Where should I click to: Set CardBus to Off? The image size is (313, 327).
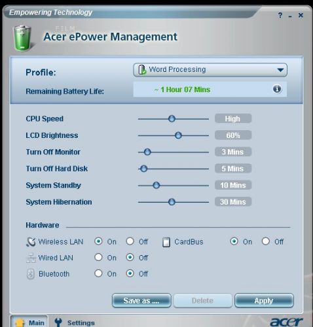click(x=266, y=241)
